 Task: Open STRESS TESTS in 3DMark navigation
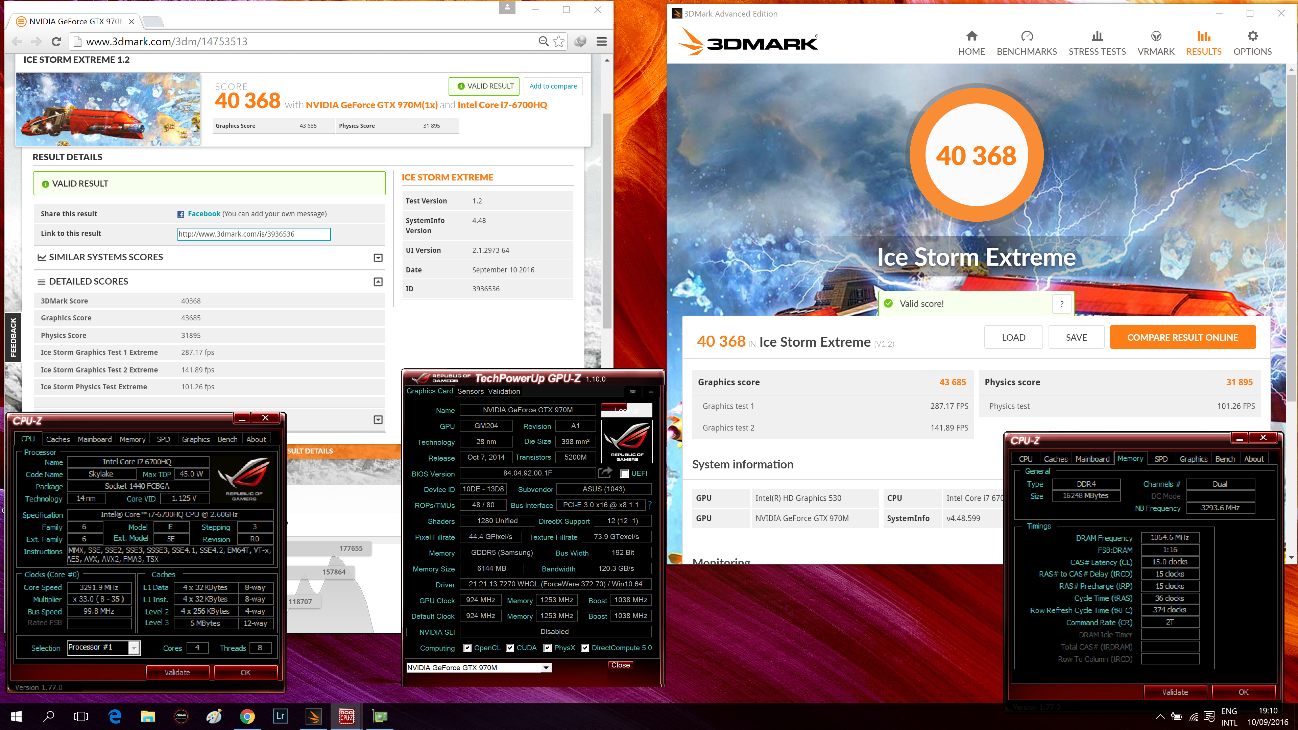point(1097,43)
